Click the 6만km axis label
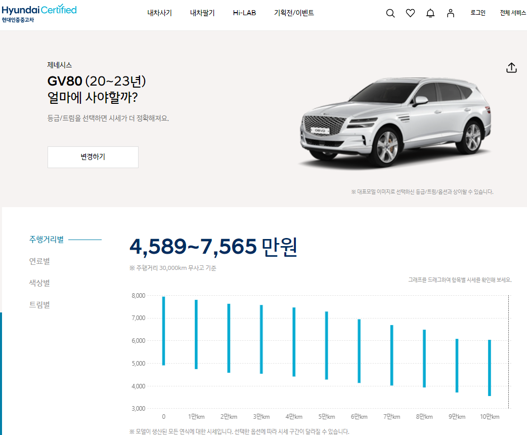Viewport: 527px width, 435px height. tap(359, 417)
